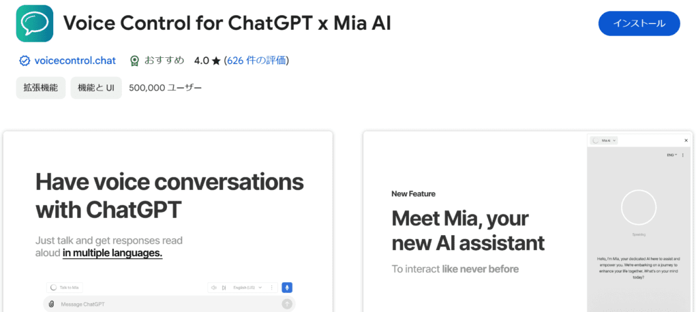Select the 機能と UI category chip

96,87
